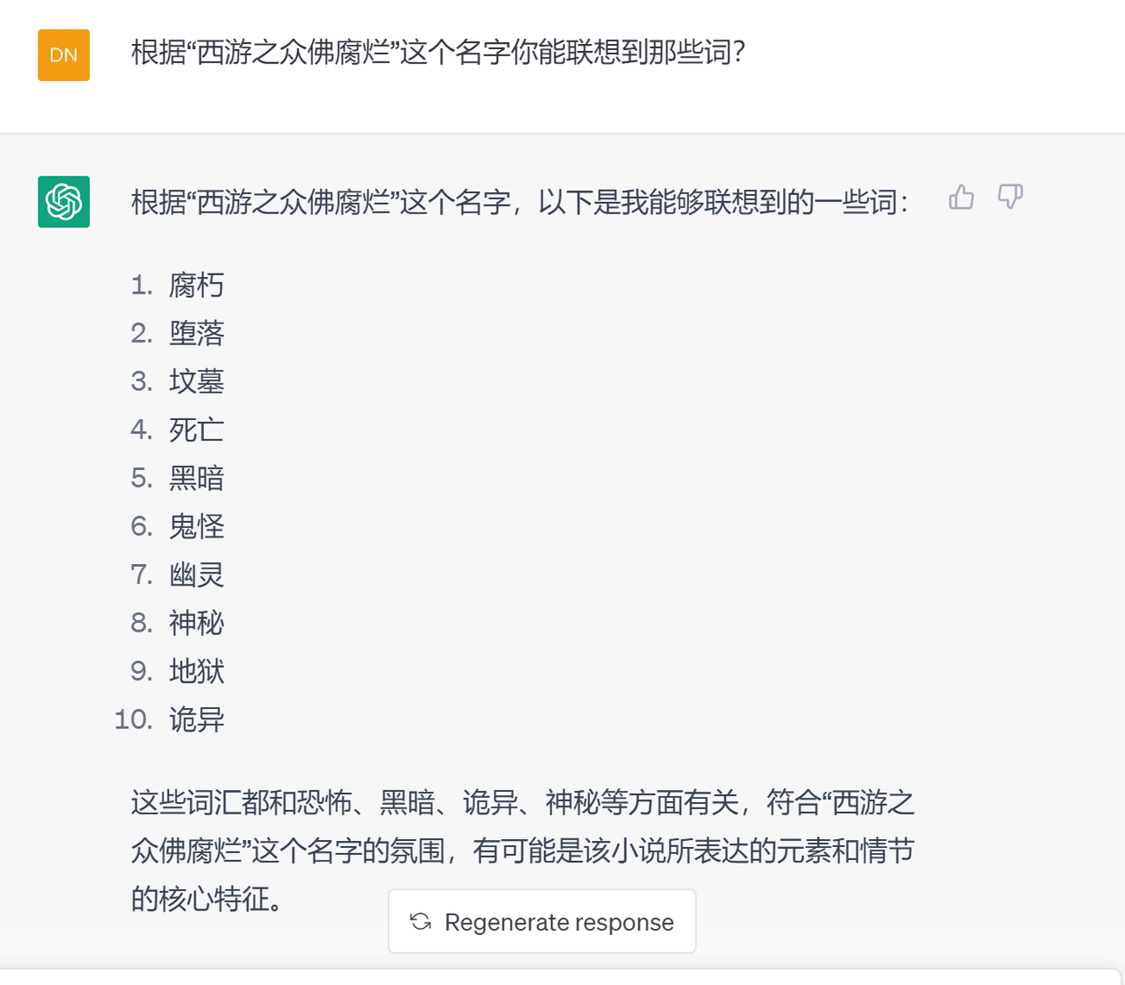Select list item 5 “黑暗”
The image size is (1125, 985).
point(196,478)
